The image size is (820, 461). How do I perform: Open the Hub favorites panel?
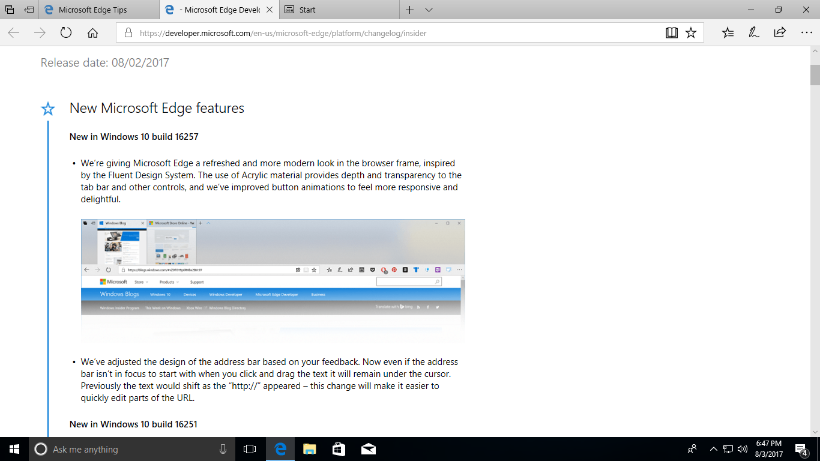(x=728, y=33)
